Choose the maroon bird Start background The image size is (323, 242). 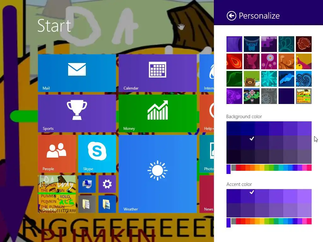[251, 61]
